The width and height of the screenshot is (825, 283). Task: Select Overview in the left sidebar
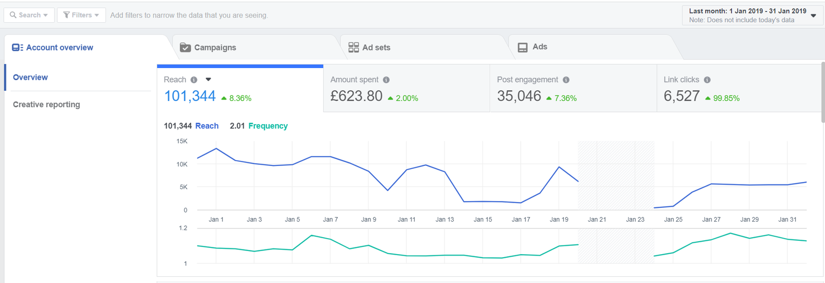(30, 77)
